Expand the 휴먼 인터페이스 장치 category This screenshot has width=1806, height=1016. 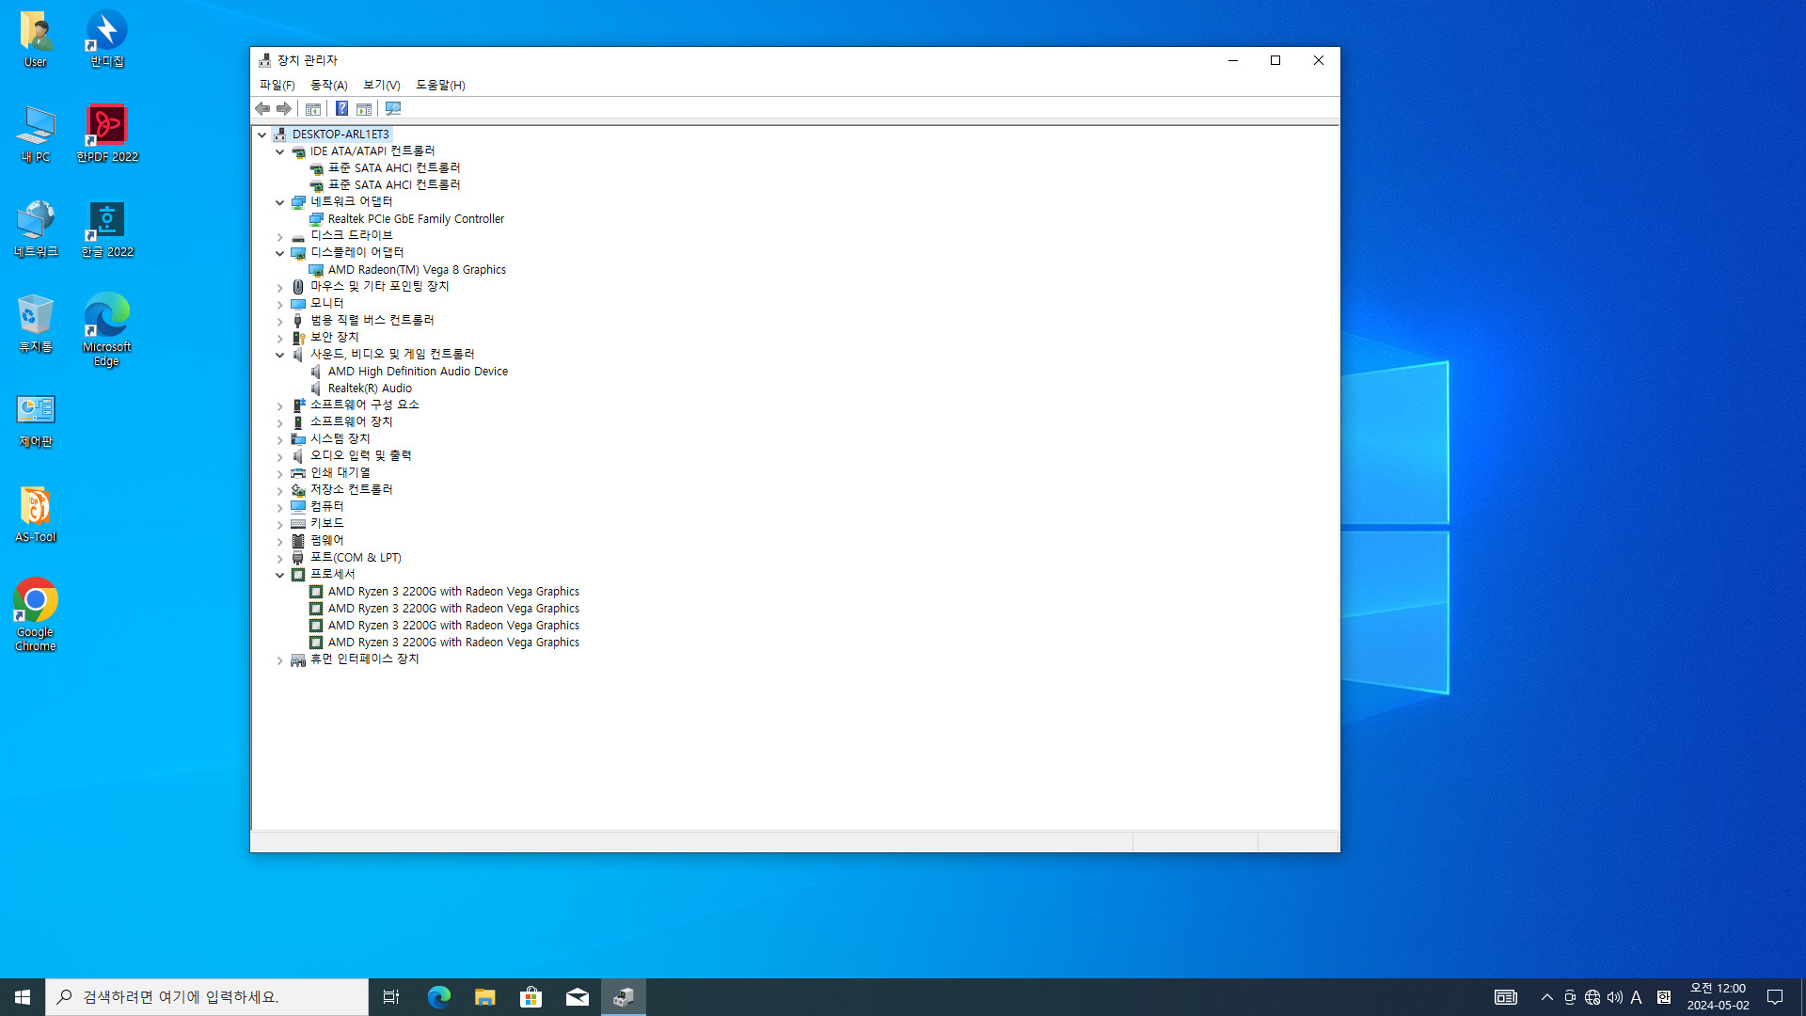click(279, 659)
